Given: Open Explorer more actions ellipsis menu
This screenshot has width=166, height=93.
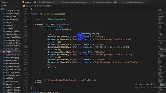Looking at the screenshot, I should pyautogui.click(x=18, y=2).
